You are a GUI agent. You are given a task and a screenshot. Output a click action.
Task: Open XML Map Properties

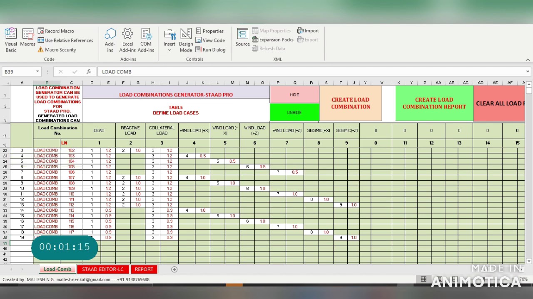pos(271,31)
